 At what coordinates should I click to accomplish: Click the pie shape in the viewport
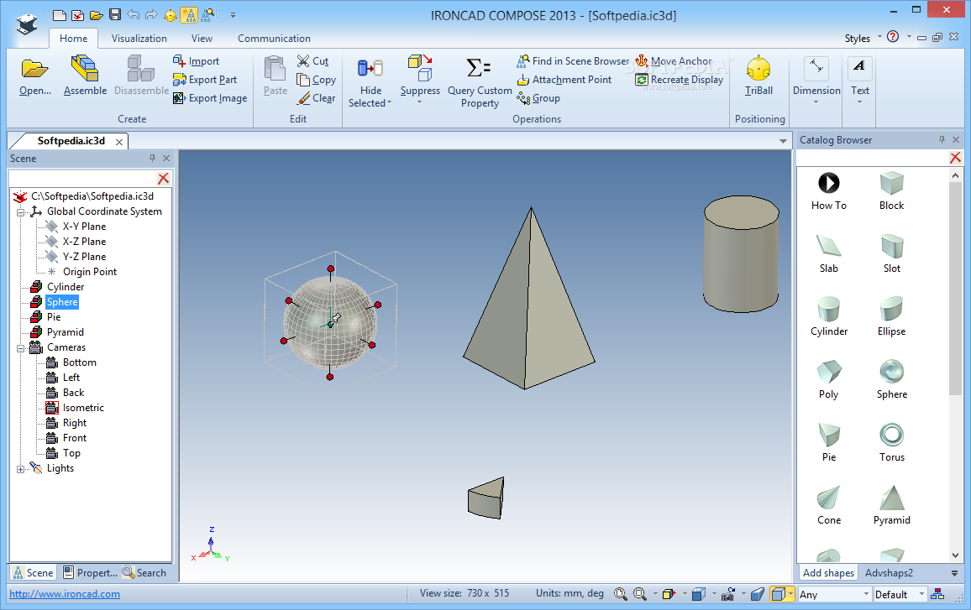485,498
